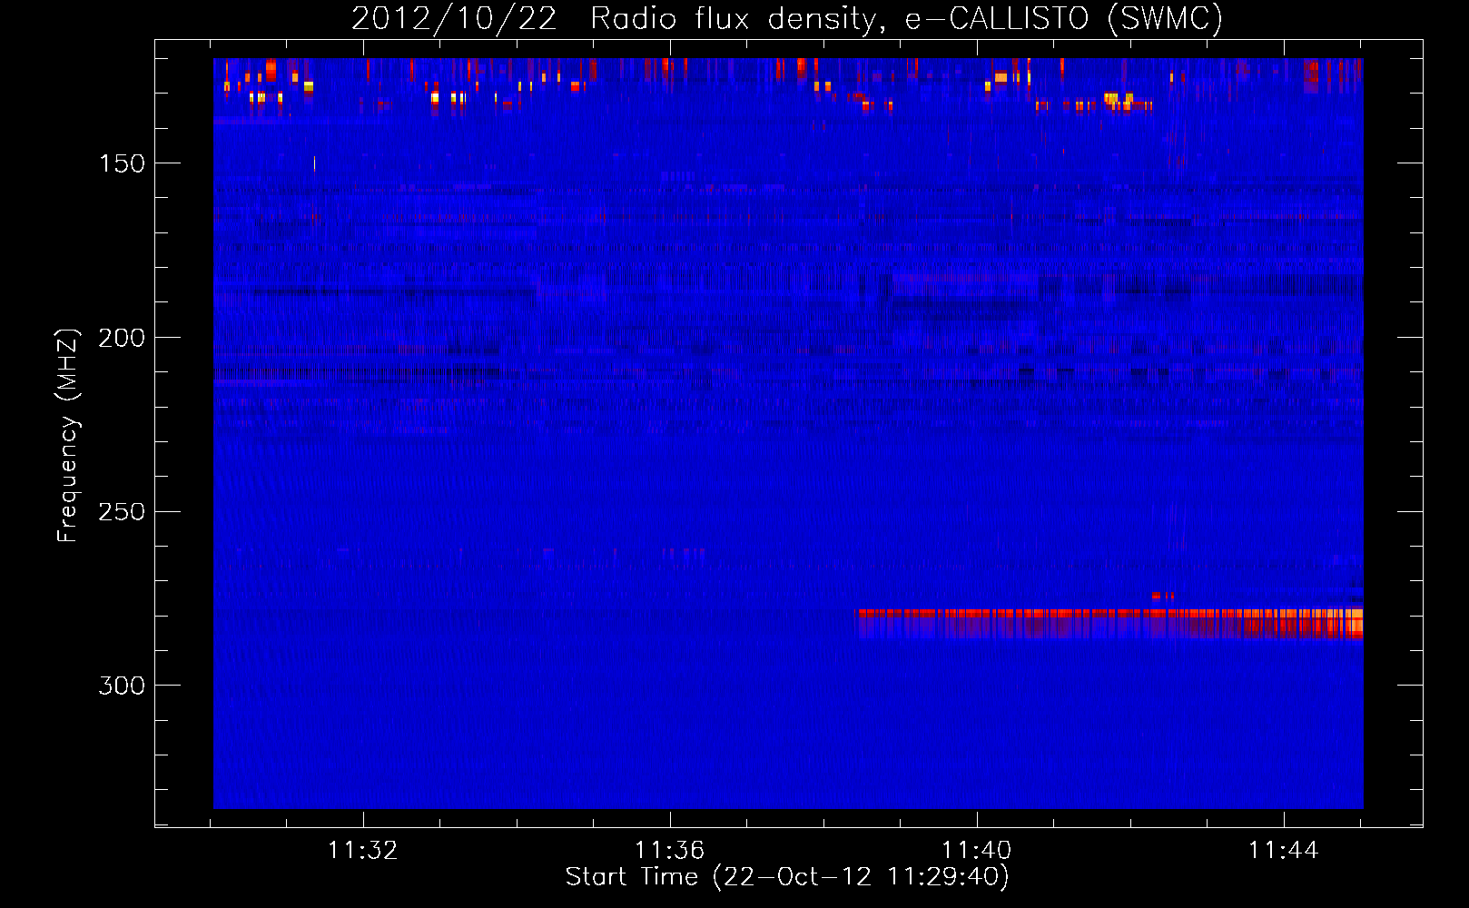This screenshot has height=908, width=1469.
Task: Click the 11:36 time axis label
Action: pyautogui.click(x=670, y=851)
